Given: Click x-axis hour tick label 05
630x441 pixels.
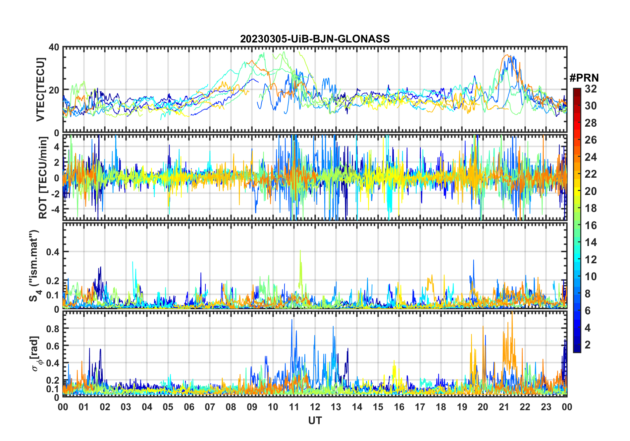Looking at the screenshot, I should [168, 407].
